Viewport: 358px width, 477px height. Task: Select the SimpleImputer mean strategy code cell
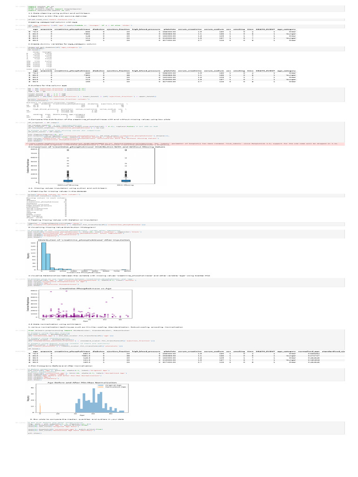pos(186,224)
